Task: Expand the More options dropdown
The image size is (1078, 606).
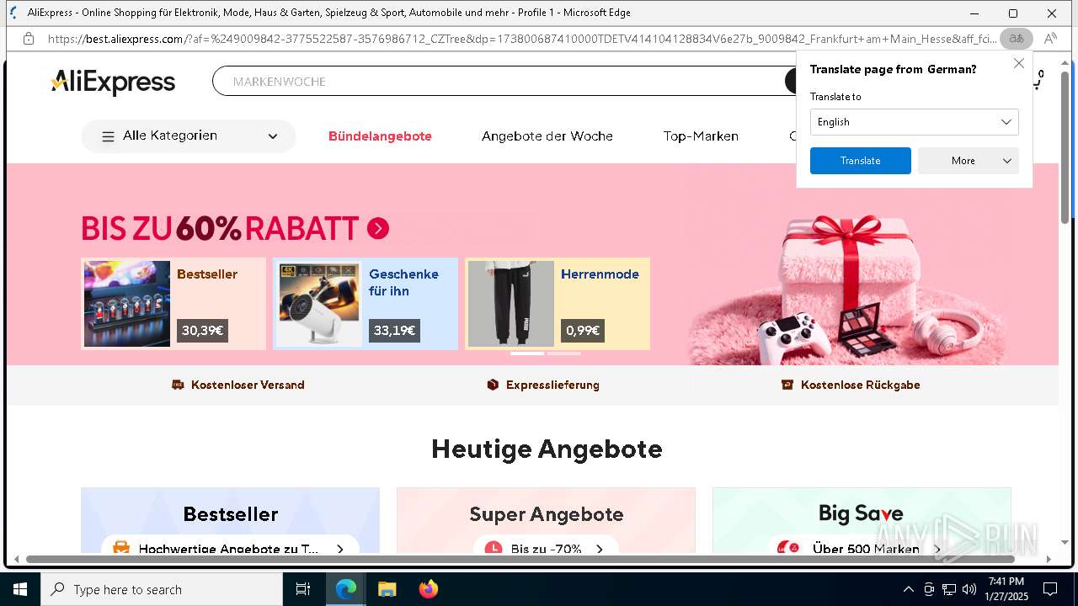Action: pyautogui.click(x=969, y=161)
